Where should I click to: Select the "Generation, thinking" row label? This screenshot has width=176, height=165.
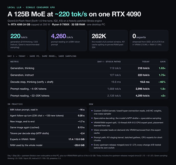click(22, 68)
